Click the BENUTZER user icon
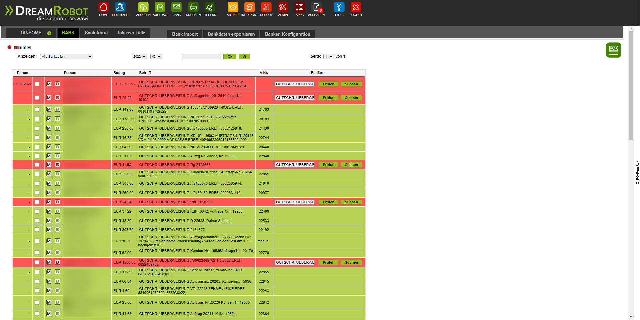640x320 pixels. [x=120, y=7]
